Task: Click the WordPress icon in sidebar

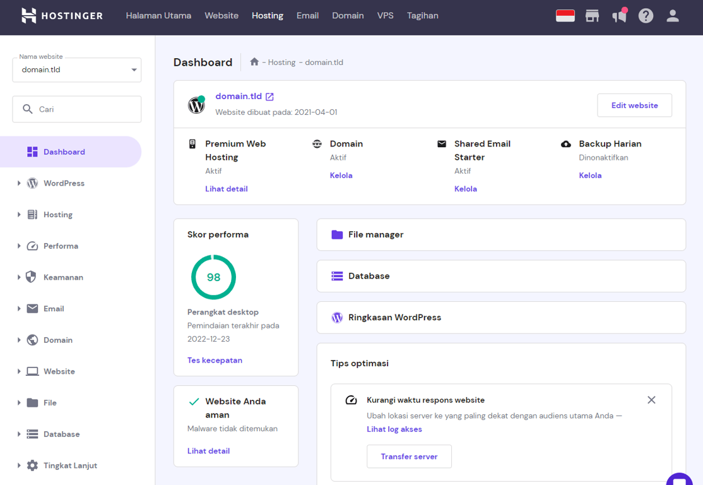Action: [32, 183]
